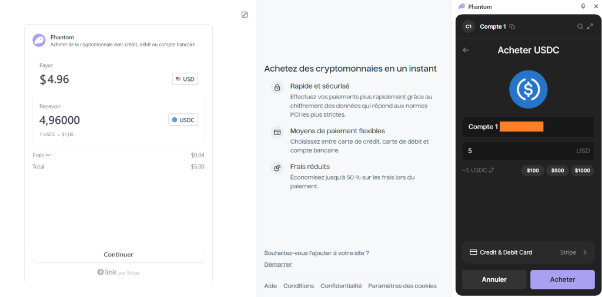Go back with the arrow in Acheter USDC
This screenshot has height=297, width=602.
point(466,50)
